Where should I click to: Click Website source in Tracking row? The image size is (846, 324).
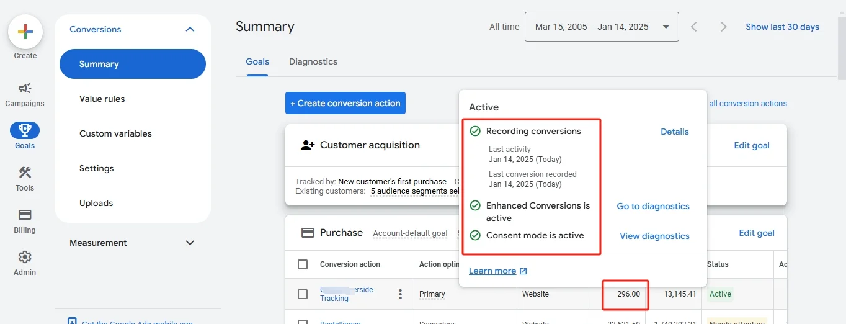535,294
